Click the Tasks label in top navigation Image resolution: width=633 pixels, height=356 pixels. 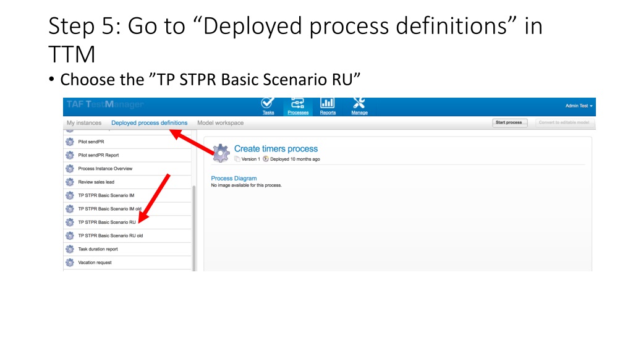click(x=268, y=112)
